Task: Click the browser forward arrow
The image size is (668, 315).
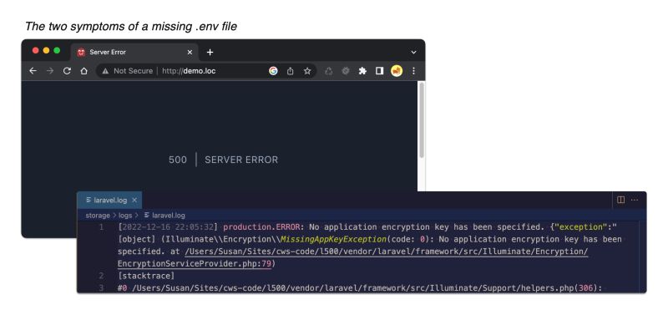Action: coord(50,71)
